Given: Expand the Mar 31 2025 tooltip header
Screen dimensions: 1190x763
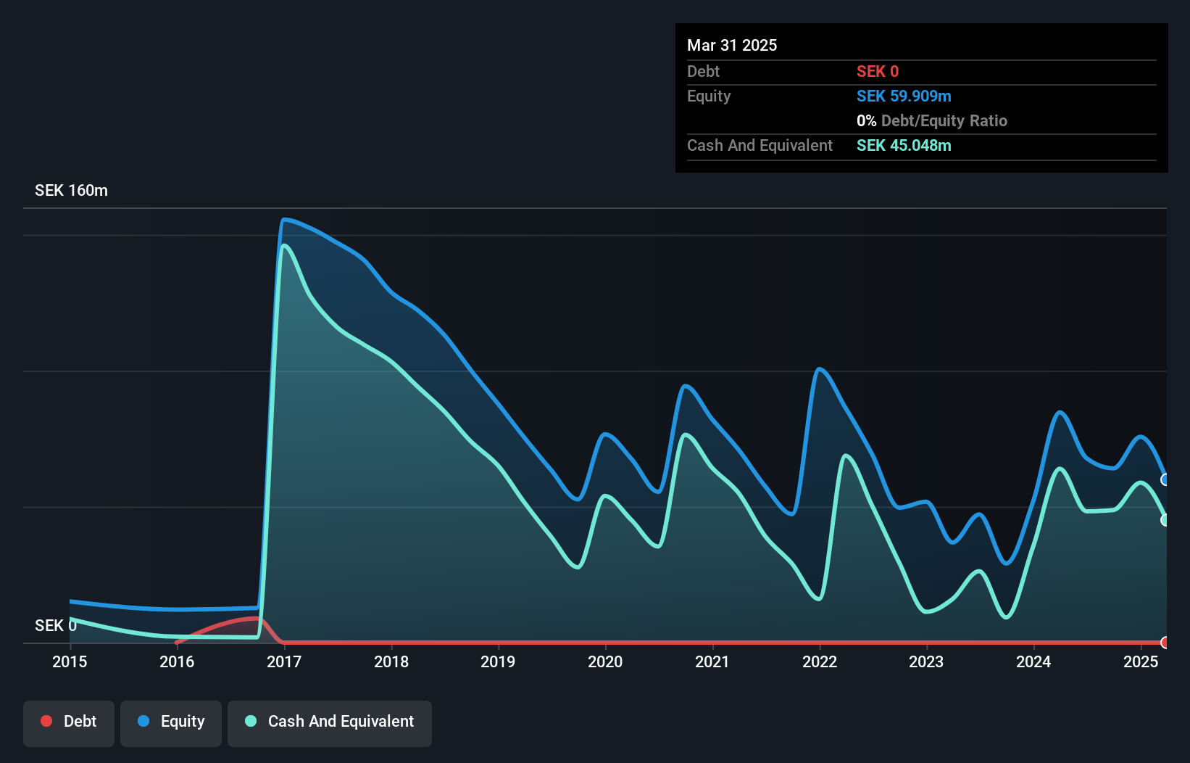Looking at the screenshot, I should pos(732,45).
